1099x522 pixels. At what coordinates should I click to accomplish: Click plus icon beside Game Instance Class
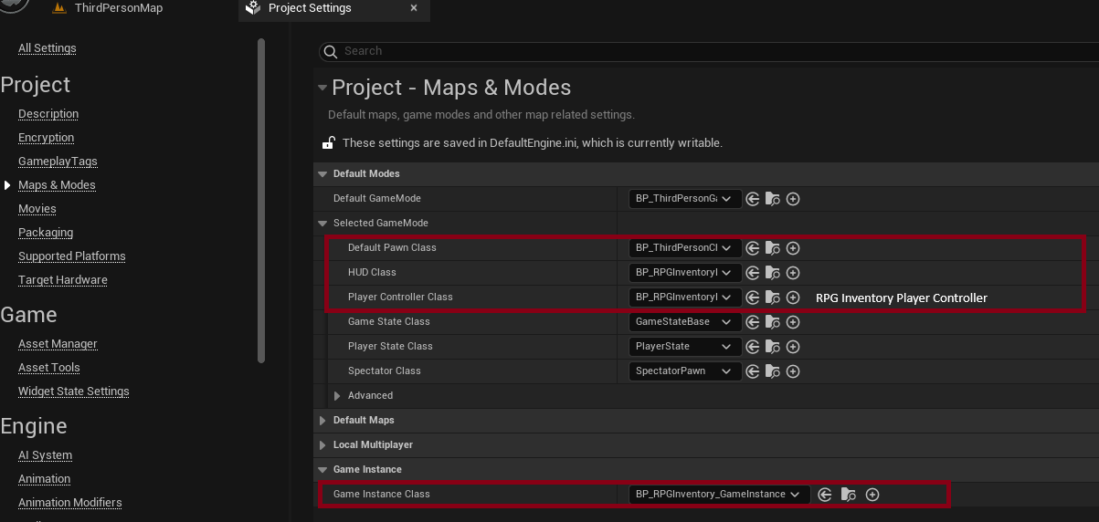[872, 495]
